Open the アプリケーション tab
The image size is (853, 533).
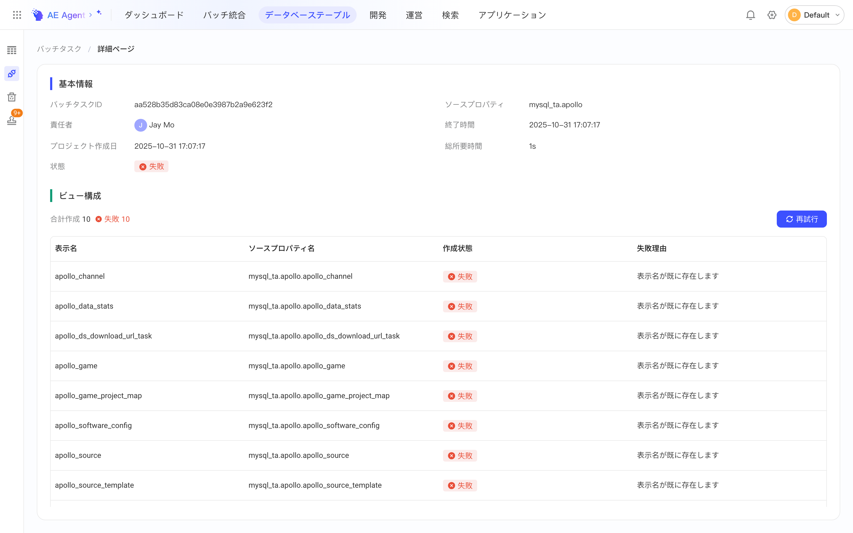512,15
